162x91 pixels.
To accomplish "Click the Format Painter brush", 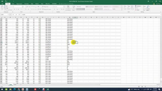I will click(8, 10).
